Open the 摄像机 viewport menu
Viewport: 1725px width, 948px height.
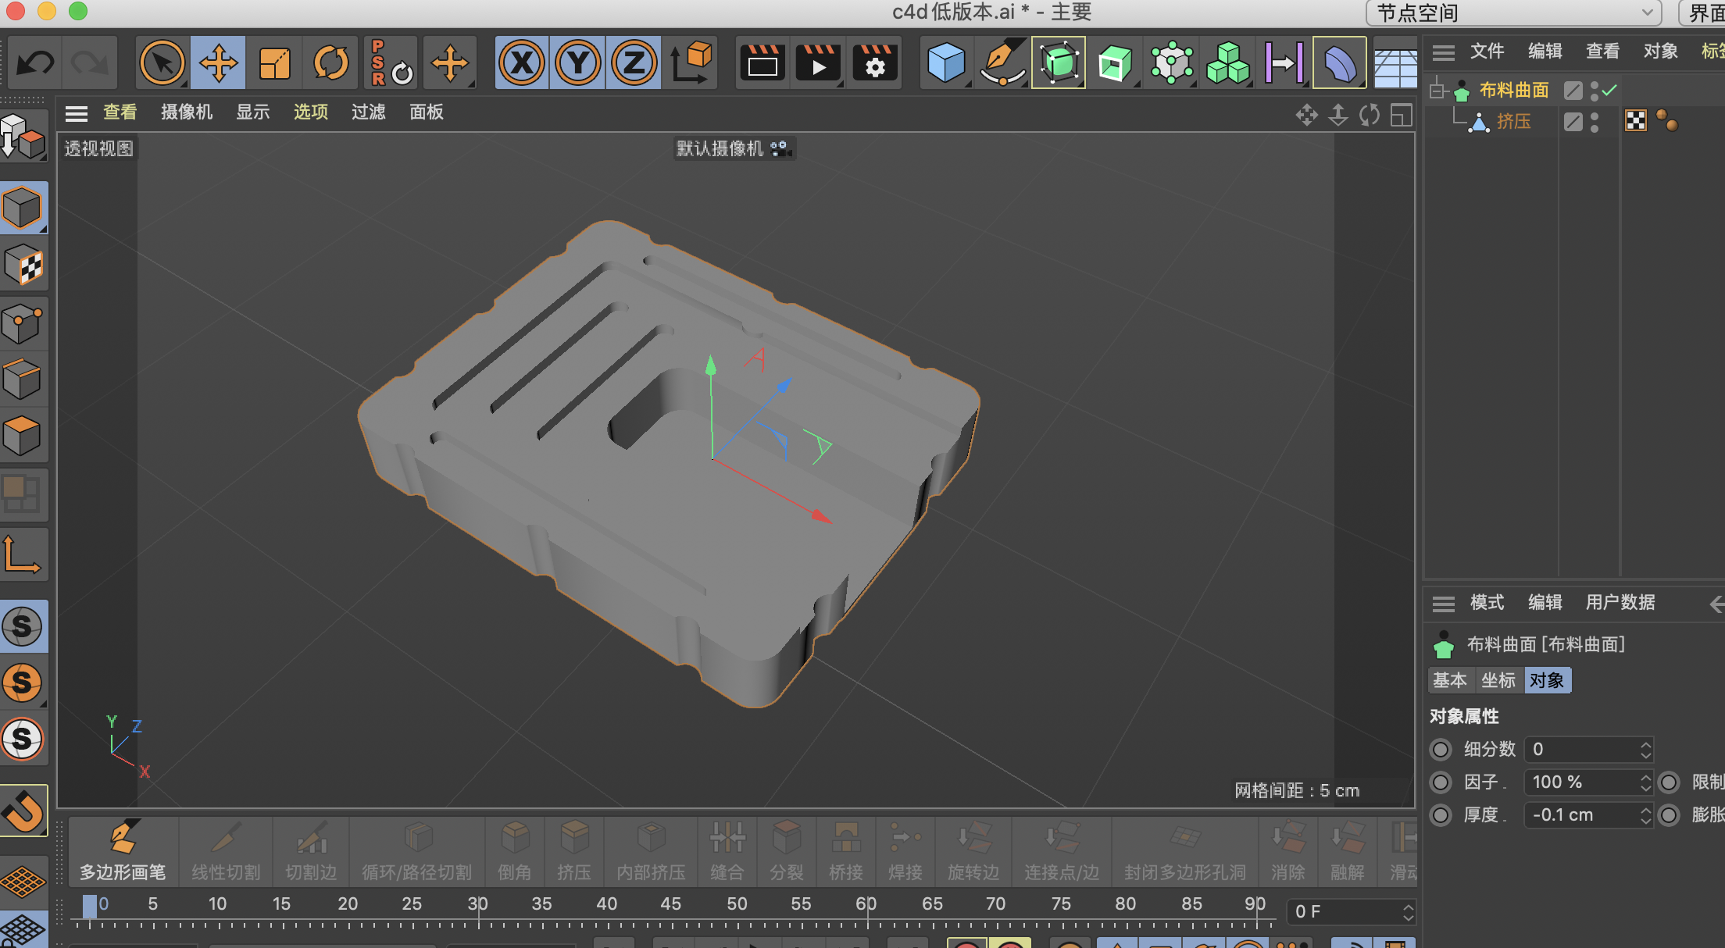[x=186, y=112]
